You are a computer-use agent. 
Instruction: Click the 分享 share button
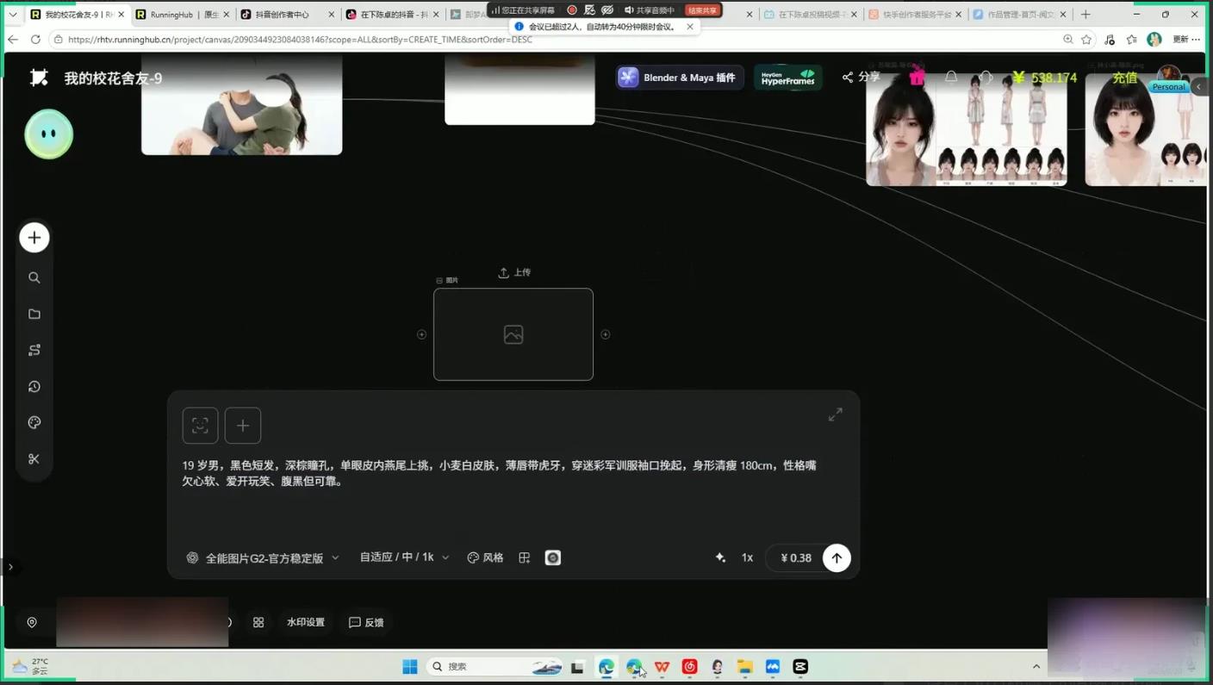(861, 77)
